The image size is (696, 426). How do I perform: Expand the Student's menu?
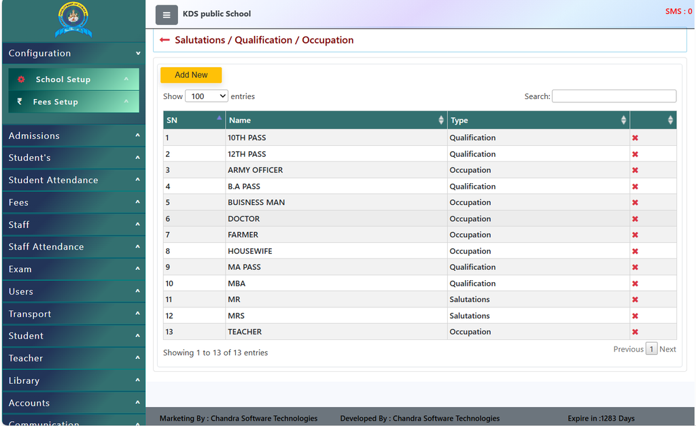pyautogui.click(x=73, y=157)
